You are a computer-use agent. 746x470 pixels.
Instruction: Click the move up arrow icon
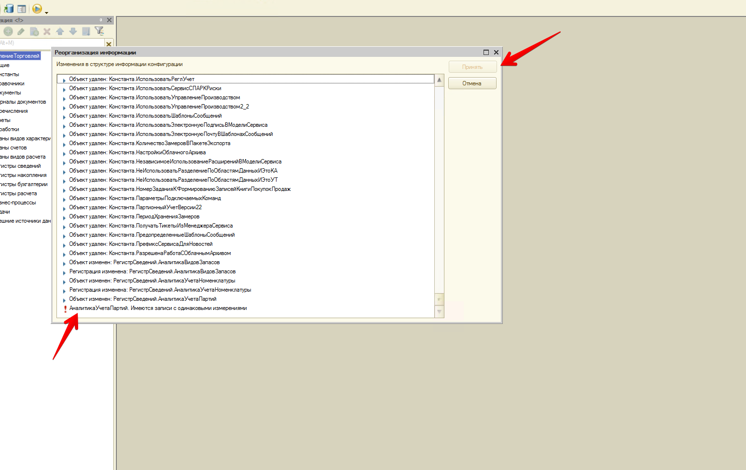point(60,31)
